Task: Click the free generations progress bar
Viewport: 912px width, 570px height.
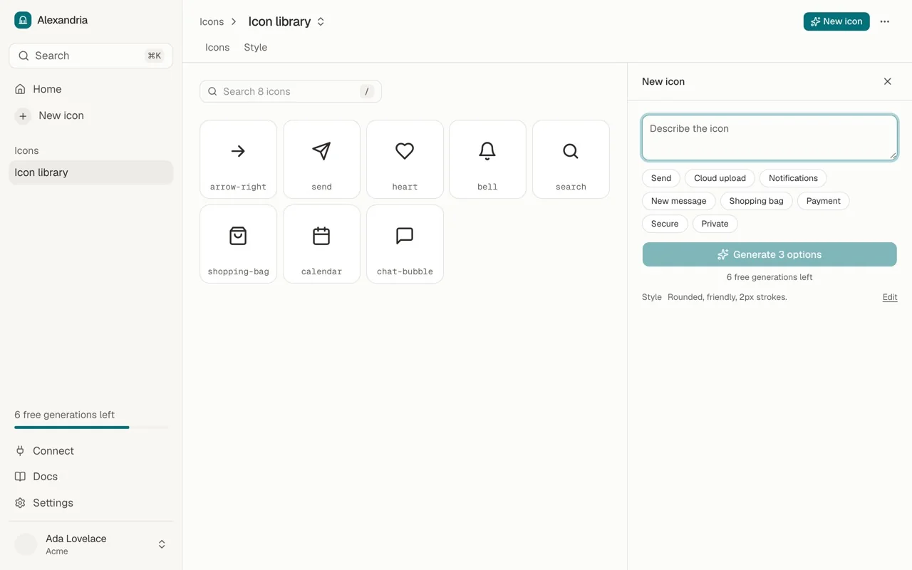Action: (91, 427)
